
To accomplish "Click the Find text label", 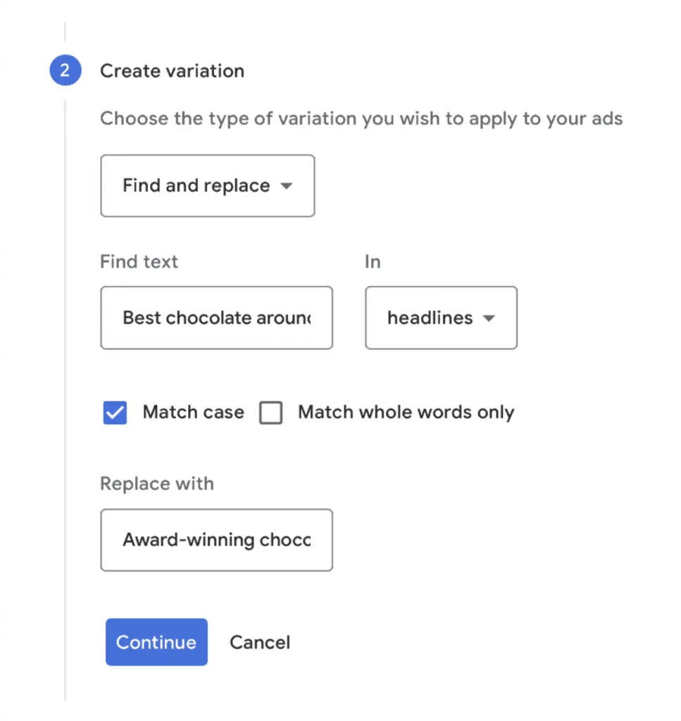I will coord(139,262).
